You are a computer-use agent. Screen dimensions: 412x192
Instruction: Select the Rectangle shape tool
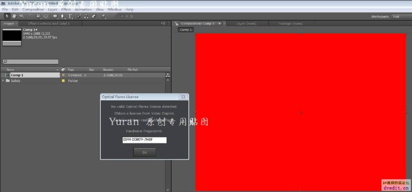pyautogui.click(x=55, y=16)
